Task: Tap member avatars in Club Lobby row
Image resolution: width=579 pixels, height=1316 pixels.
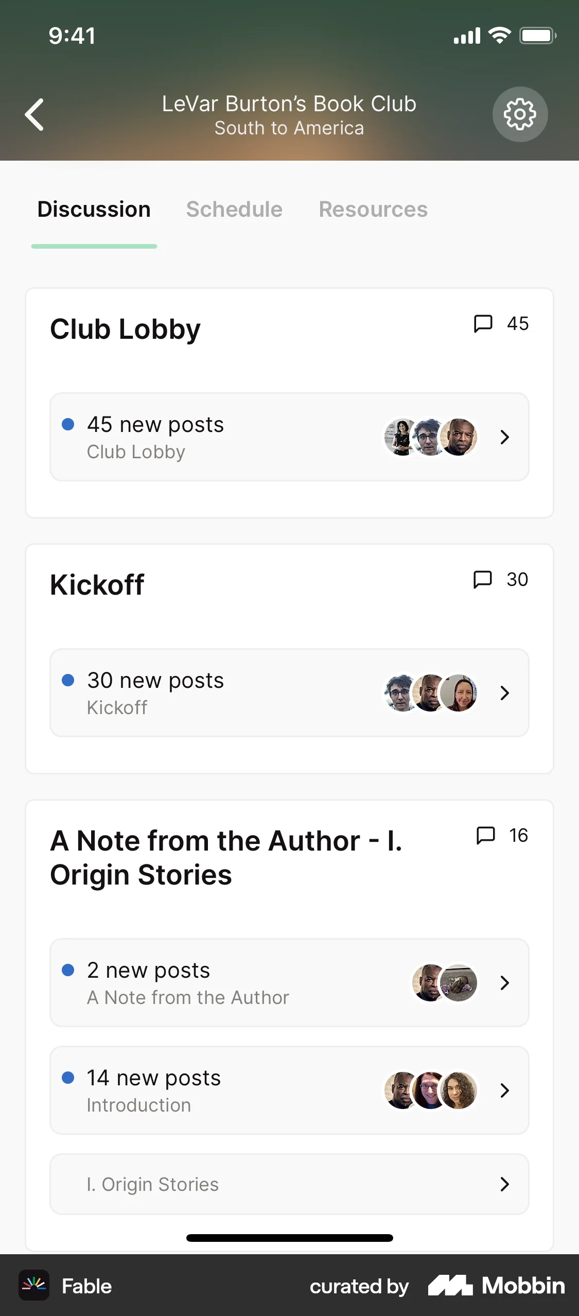Action: click(x=431, y=437)
